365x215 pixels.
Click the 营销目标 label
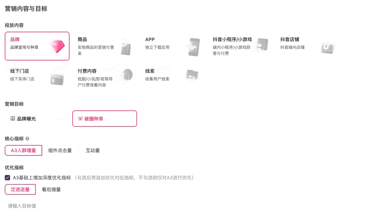[x=14, y=104]
